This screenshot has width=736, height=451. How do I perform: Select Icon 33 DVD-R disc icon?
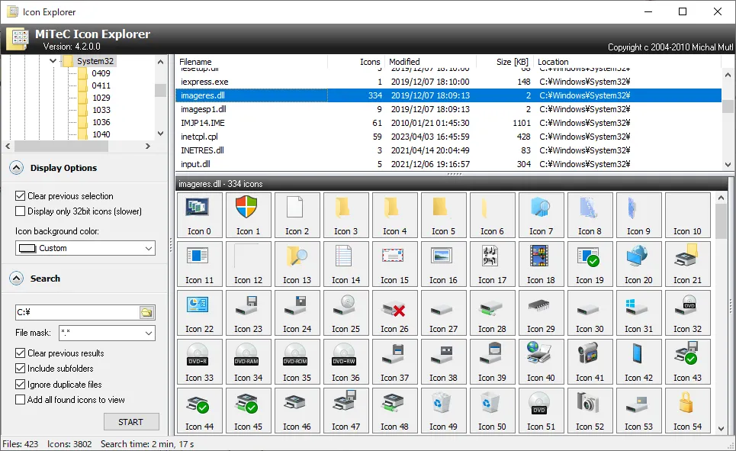pos(200,362)
